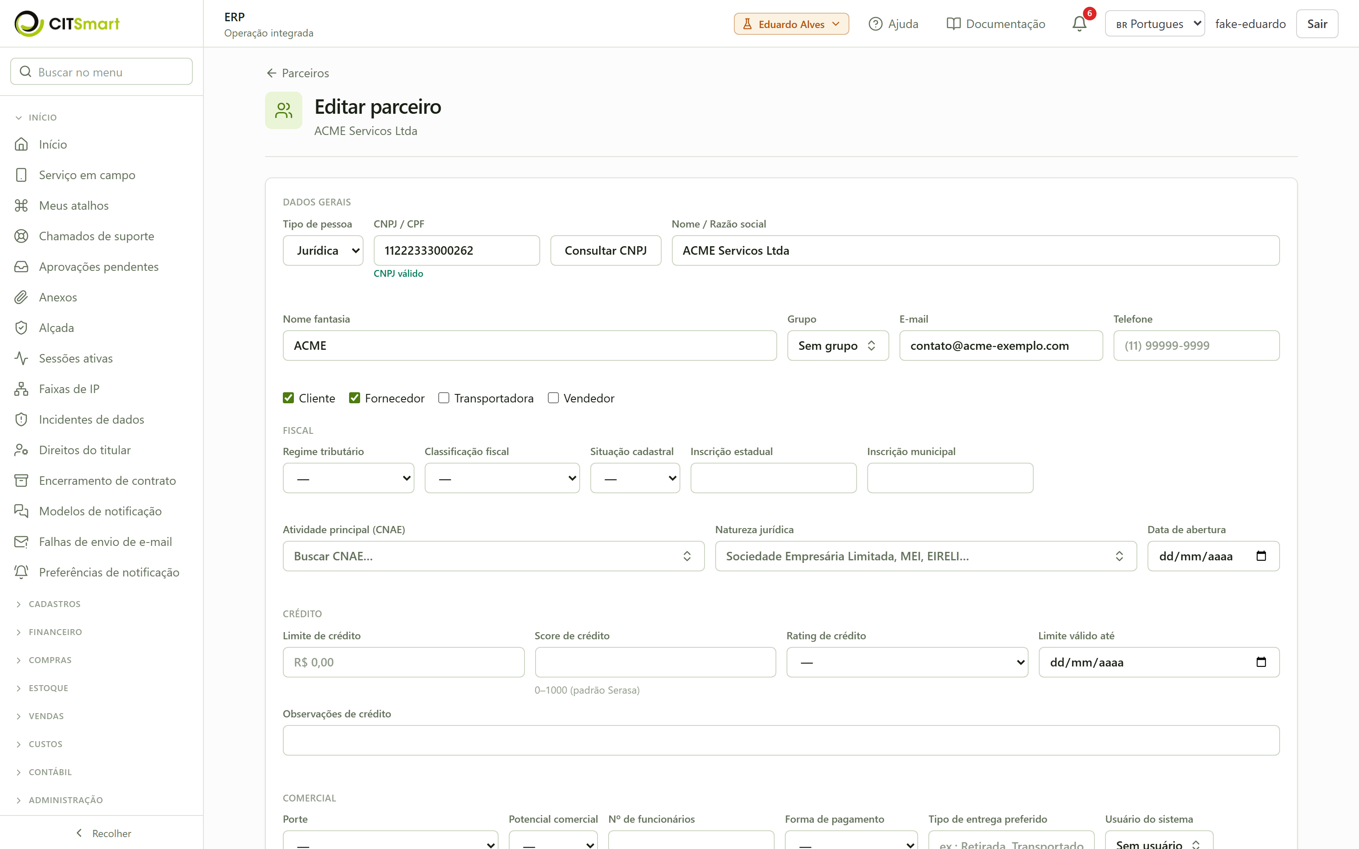Screen dimensions: 1359x849
Task: Click the Consultar CNPJ button
Action: (x=605, y=250)
